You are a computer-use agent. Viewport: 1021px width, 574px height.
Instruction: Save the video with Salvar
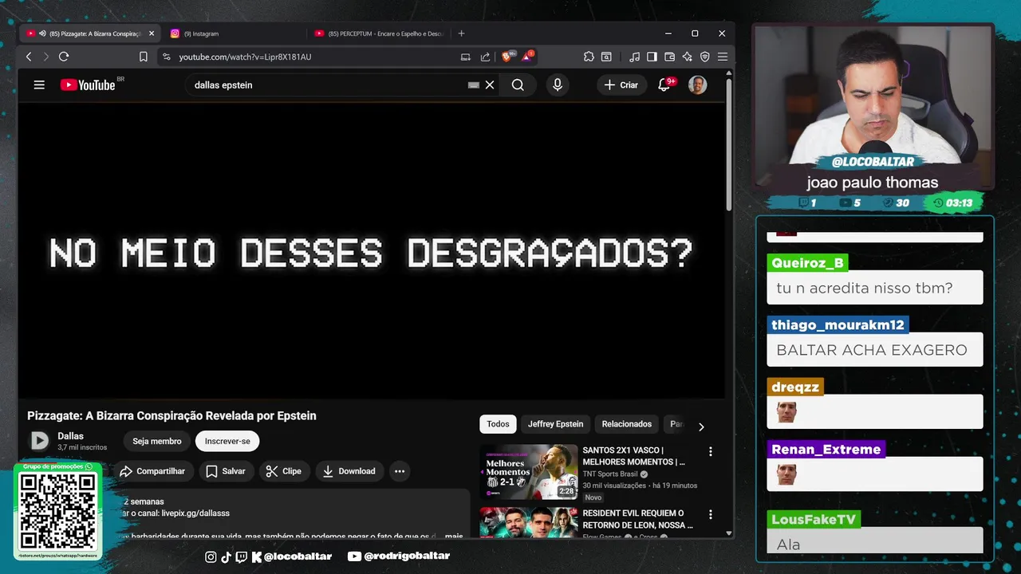pos(225,471)
